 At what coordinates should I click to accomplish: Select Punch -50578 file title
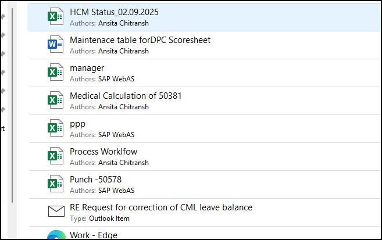point(95,179)
